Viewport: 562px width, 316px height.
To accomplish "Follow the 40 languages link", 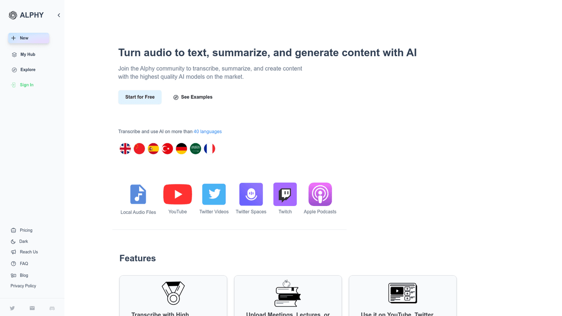I will [x=207, y=132].
